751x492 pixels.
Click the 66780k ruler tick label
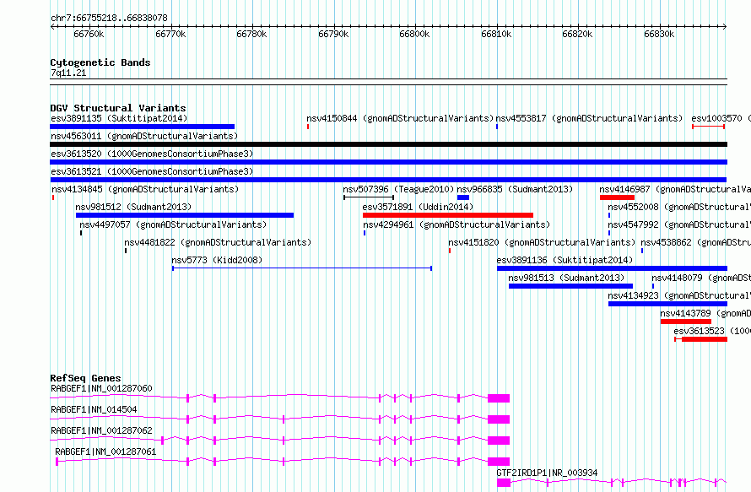[252, 35]
